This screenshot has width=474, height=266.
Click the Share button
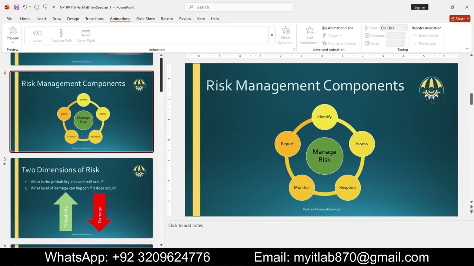(x=460, y=18)
